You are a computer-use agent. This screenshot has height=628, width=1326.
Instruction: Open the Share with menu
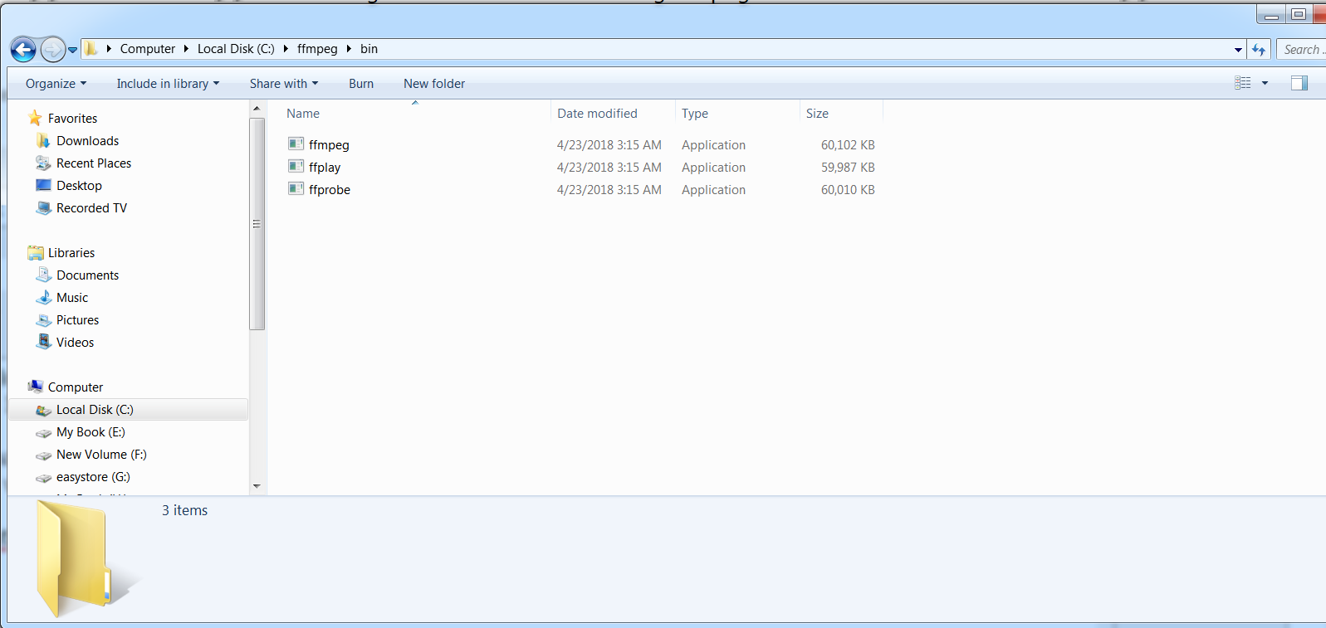click(x=284, y=84)
